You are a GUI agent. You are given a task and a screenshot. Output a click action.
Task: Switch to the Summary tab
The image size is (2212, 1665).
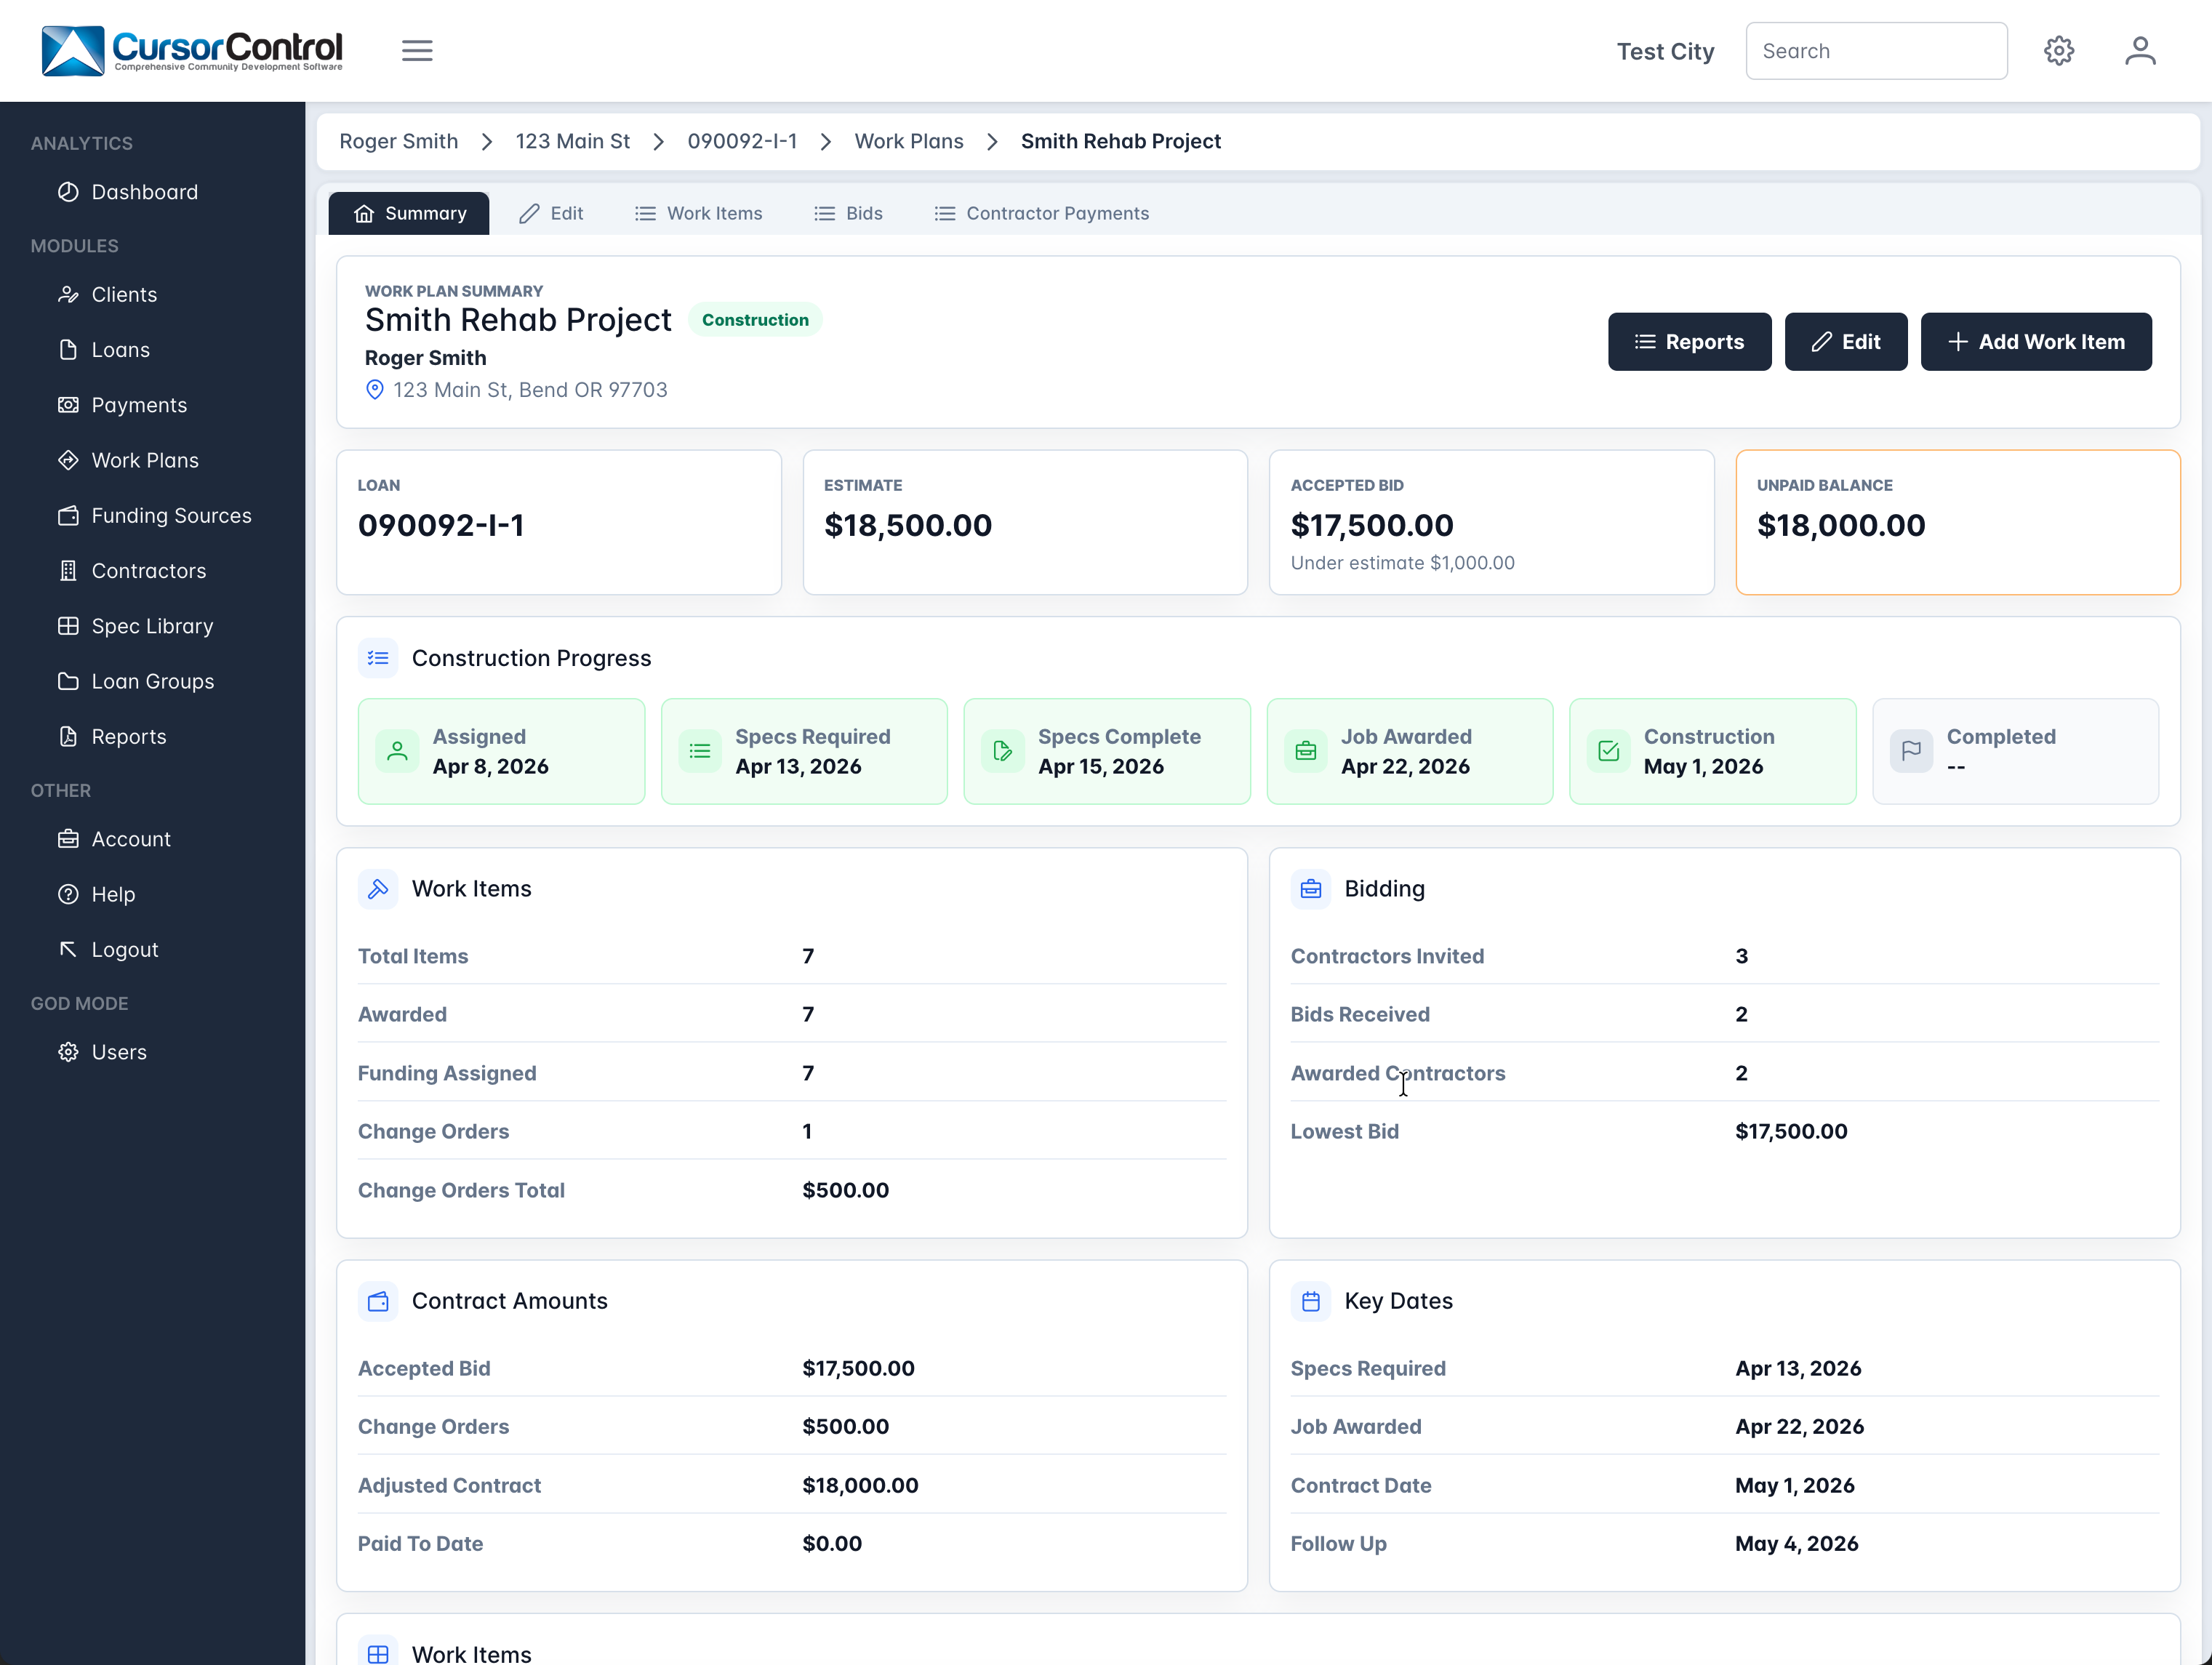[x=409, y=214]
